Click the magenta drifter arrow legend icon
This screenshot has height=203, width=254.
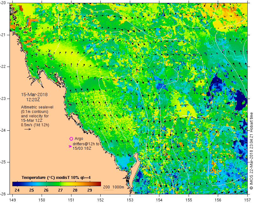click(70, 146)
